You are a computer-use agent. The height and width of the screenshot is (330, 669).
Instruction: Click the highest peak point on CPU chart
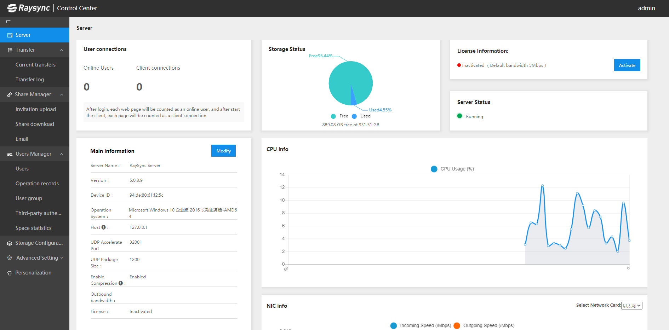coord(542,185)
